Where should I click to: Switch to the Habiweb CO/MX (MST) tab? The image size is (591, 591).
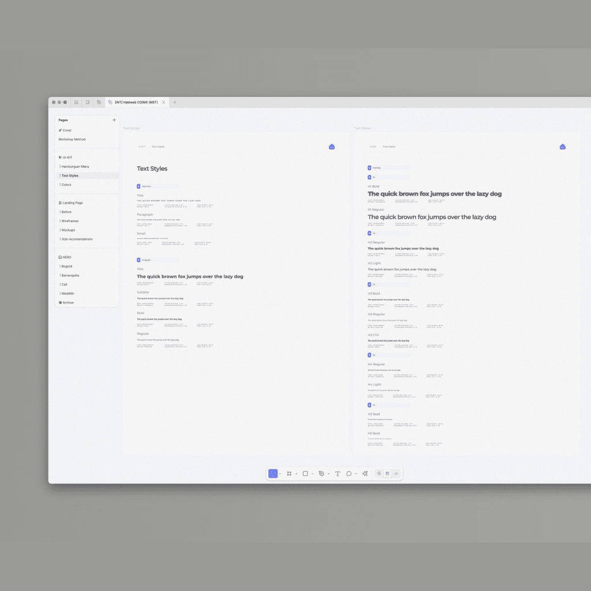[x=136, y=102]
